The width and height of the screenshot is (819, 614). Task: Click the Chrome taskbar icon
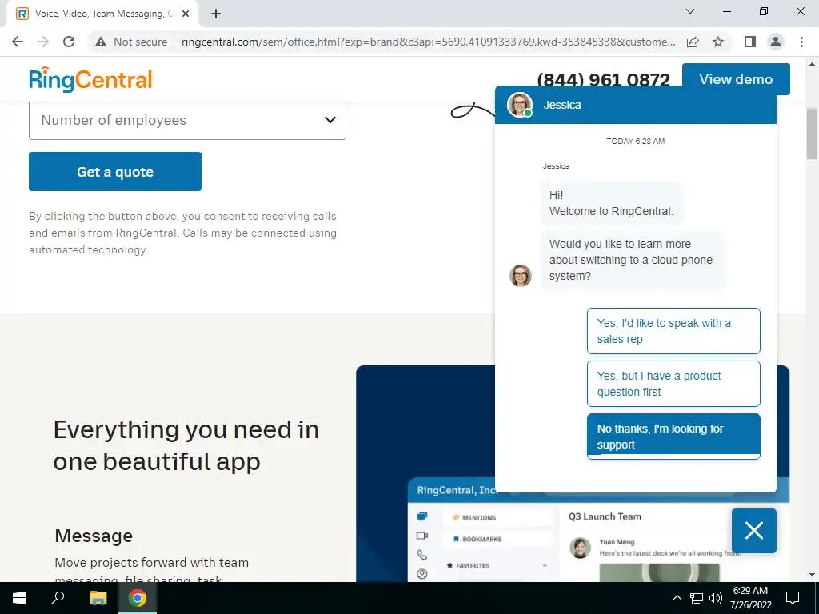point(138,598)
